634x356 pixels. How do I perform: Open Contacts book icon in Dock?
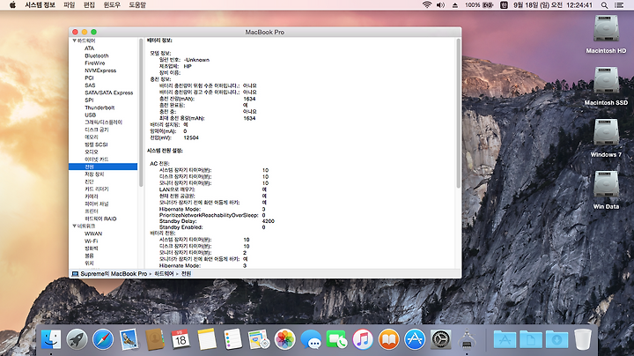[x=155, y=339]
